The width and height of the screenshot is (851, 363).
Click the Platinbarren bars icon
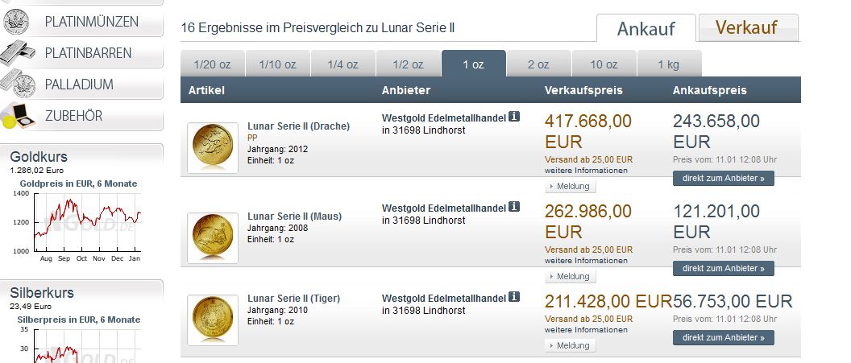pyautogui.click(x=17, y=53)
